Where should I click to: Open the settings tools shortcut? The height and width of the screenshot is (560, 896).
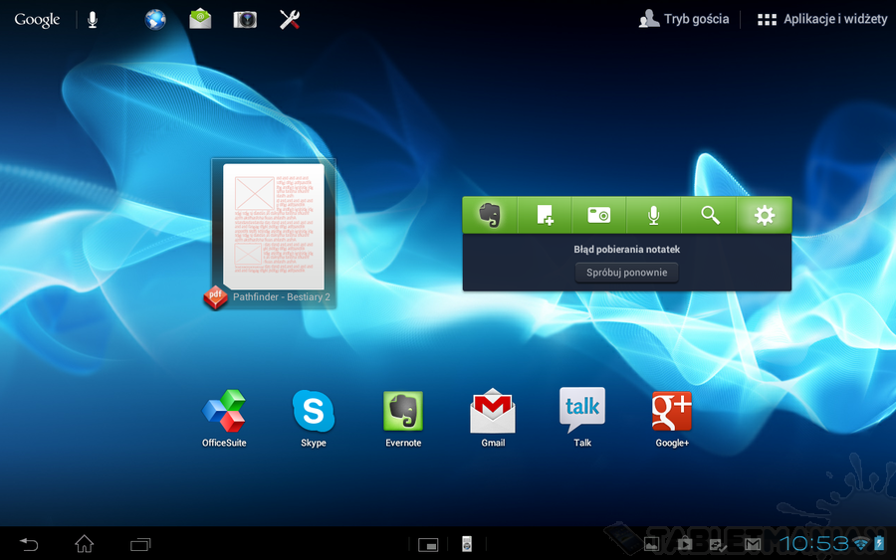(290, 20)
